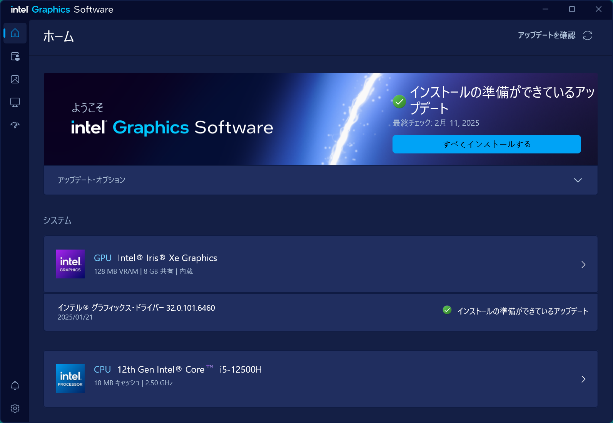
Task: Open the notifications bell icon
Action: coord(15,385)
